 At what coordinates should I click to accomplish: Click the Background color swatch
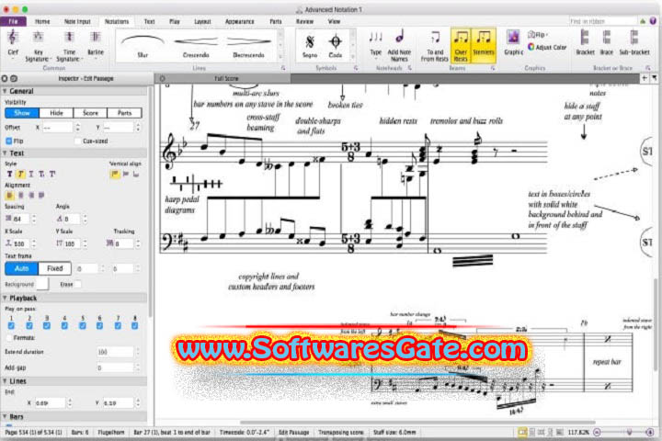pos(42,284)
